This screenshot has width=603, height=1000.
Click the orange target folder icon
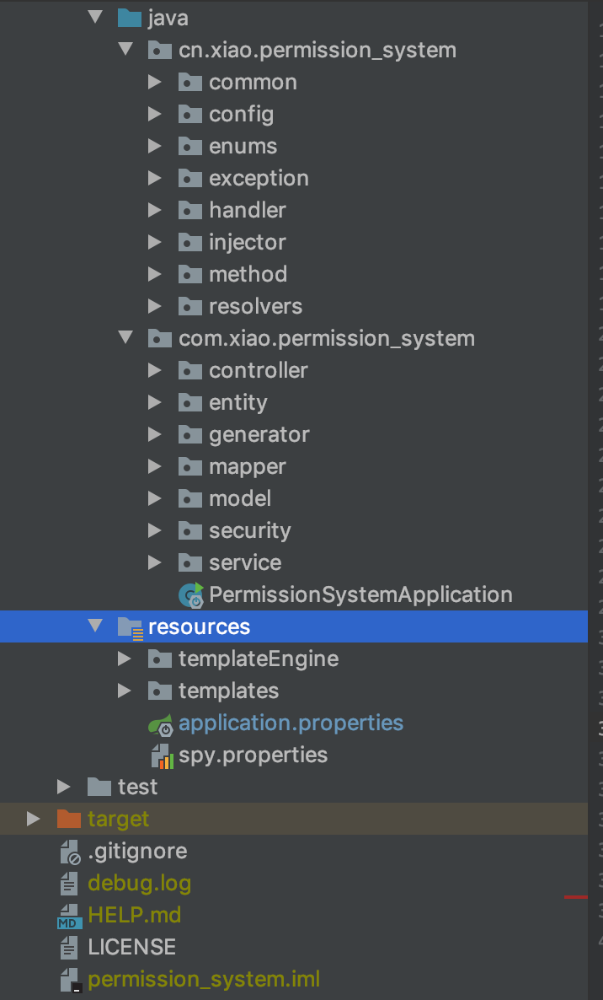click(x=69, y=819)
